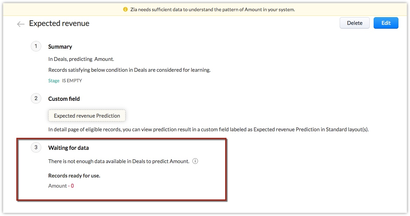Click the 'Records ready for use.' label
This screenshot has height=216, width=410.
74,176
